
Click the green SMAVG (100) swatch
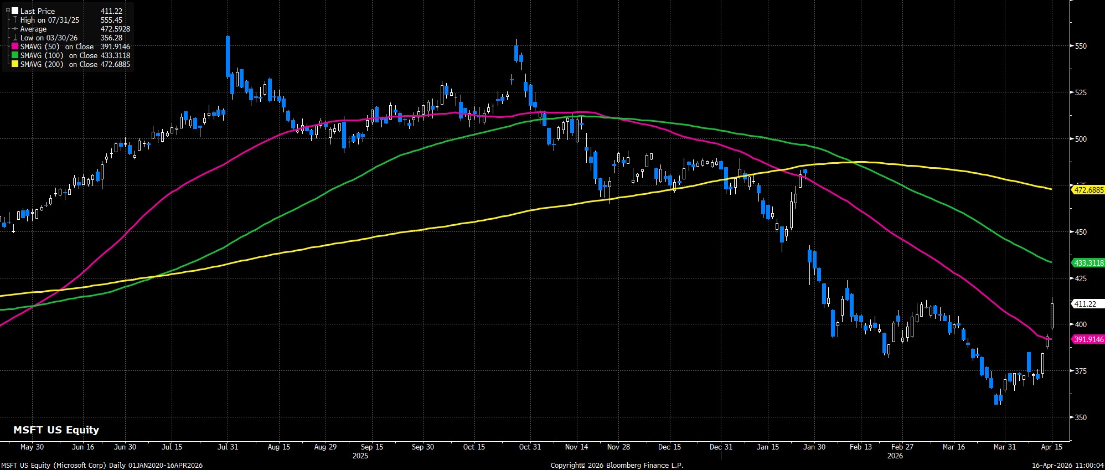(14, 56)
